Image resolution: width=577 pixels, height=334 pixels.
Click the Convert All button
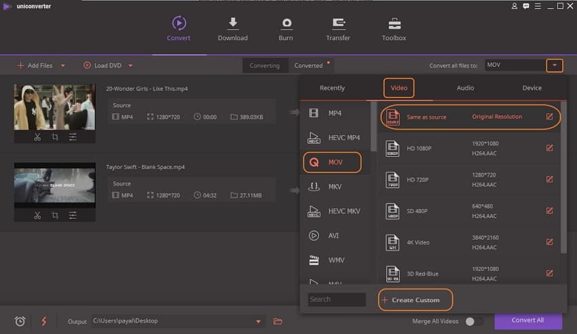click(527, 320)
